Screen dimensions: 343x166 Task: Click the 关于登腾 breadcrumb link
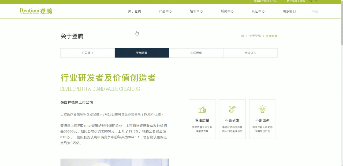(x=255, y=36)
